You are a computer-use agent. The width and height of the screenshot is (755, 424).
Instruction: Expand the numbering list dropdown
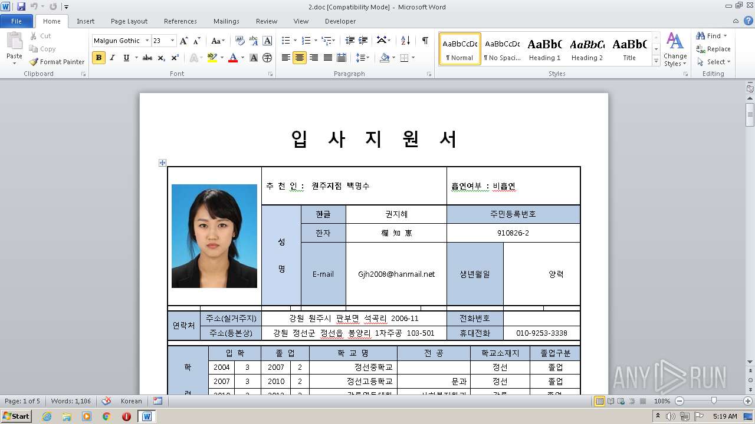click(x=316, y=41)
